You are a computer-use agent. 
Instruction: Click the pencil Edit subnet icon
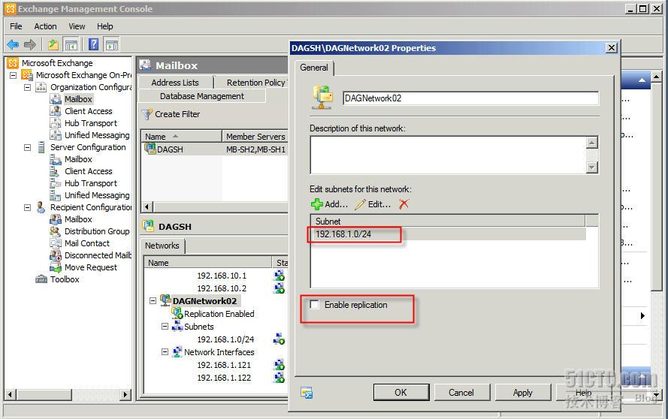(361, 204)
